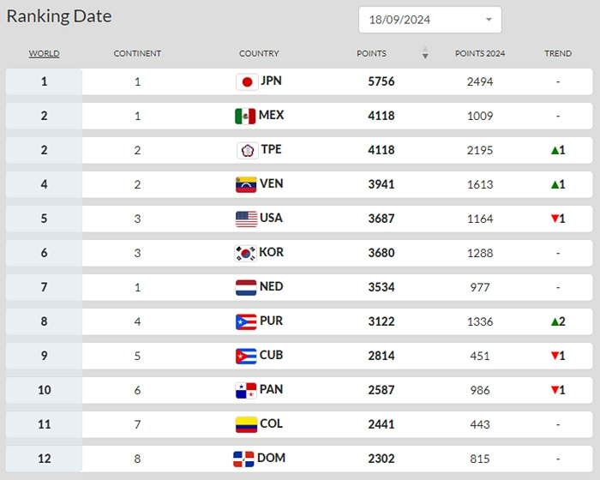Click the South Korea flag icon
The width and height of the screenshot is (600, 480).
(x=245, y=254)
